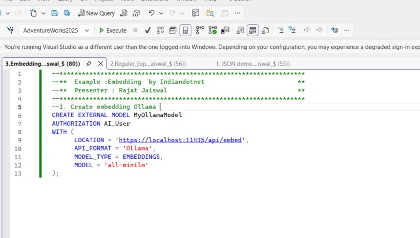Click the New Item file icon
Image resolution: width=420 pixels, height=238 pixels.
[33, 13]
